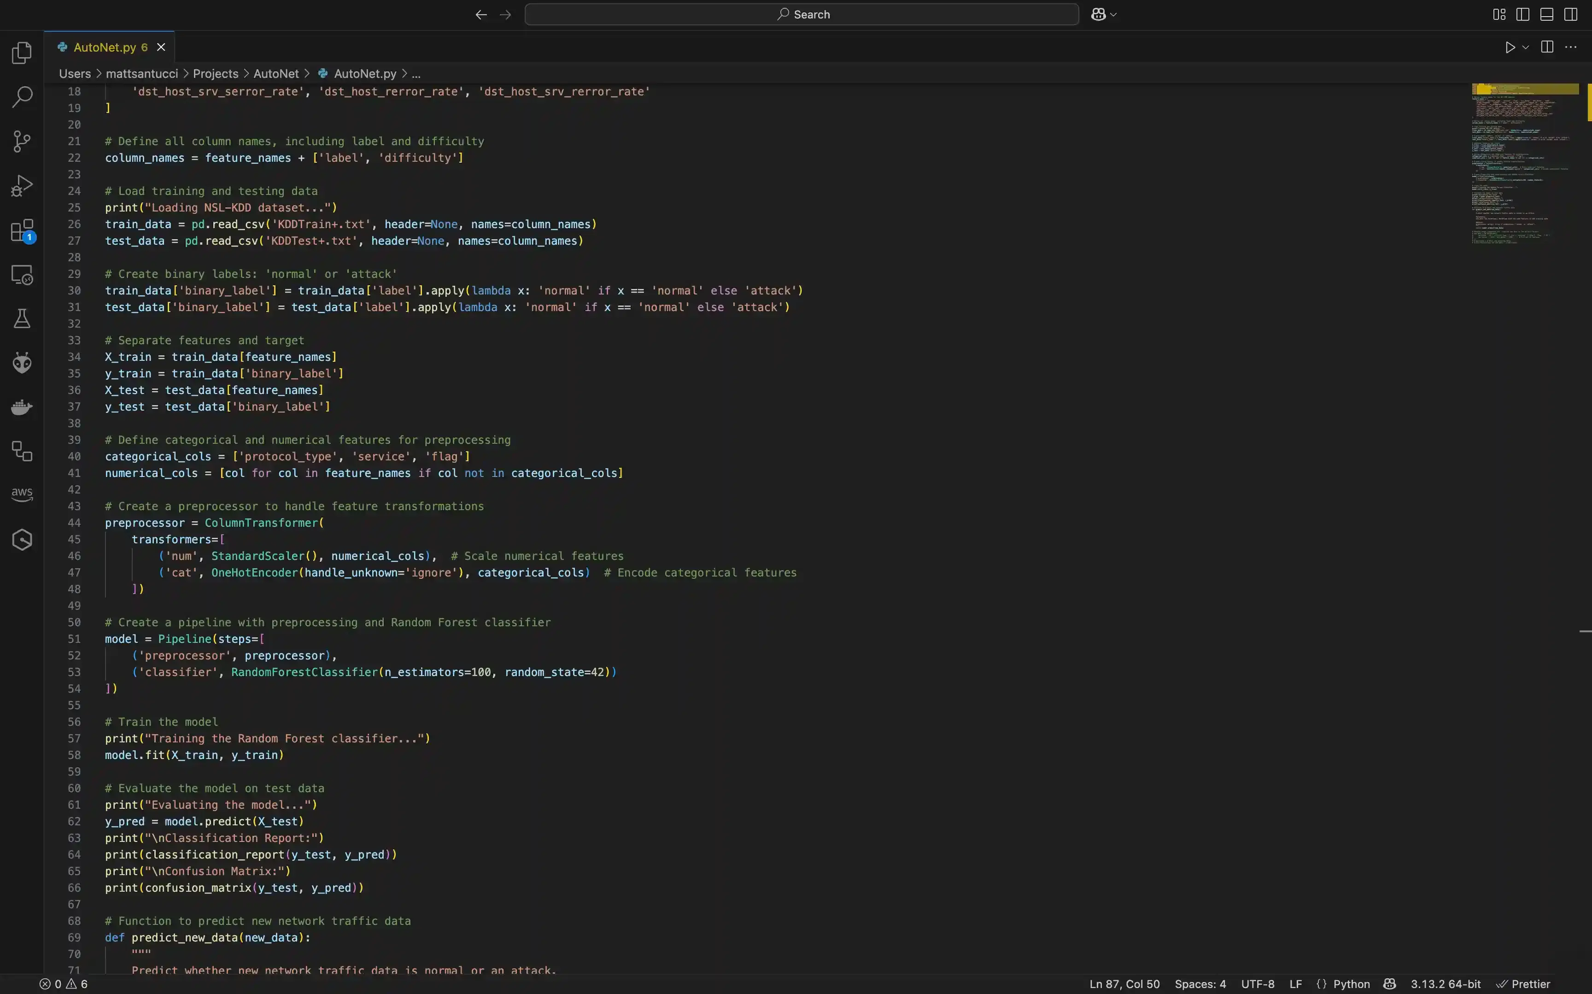The height and width of the screenshot is (994, 1592).
Task: Run the Python file with play button
Action: [1510, 47]
